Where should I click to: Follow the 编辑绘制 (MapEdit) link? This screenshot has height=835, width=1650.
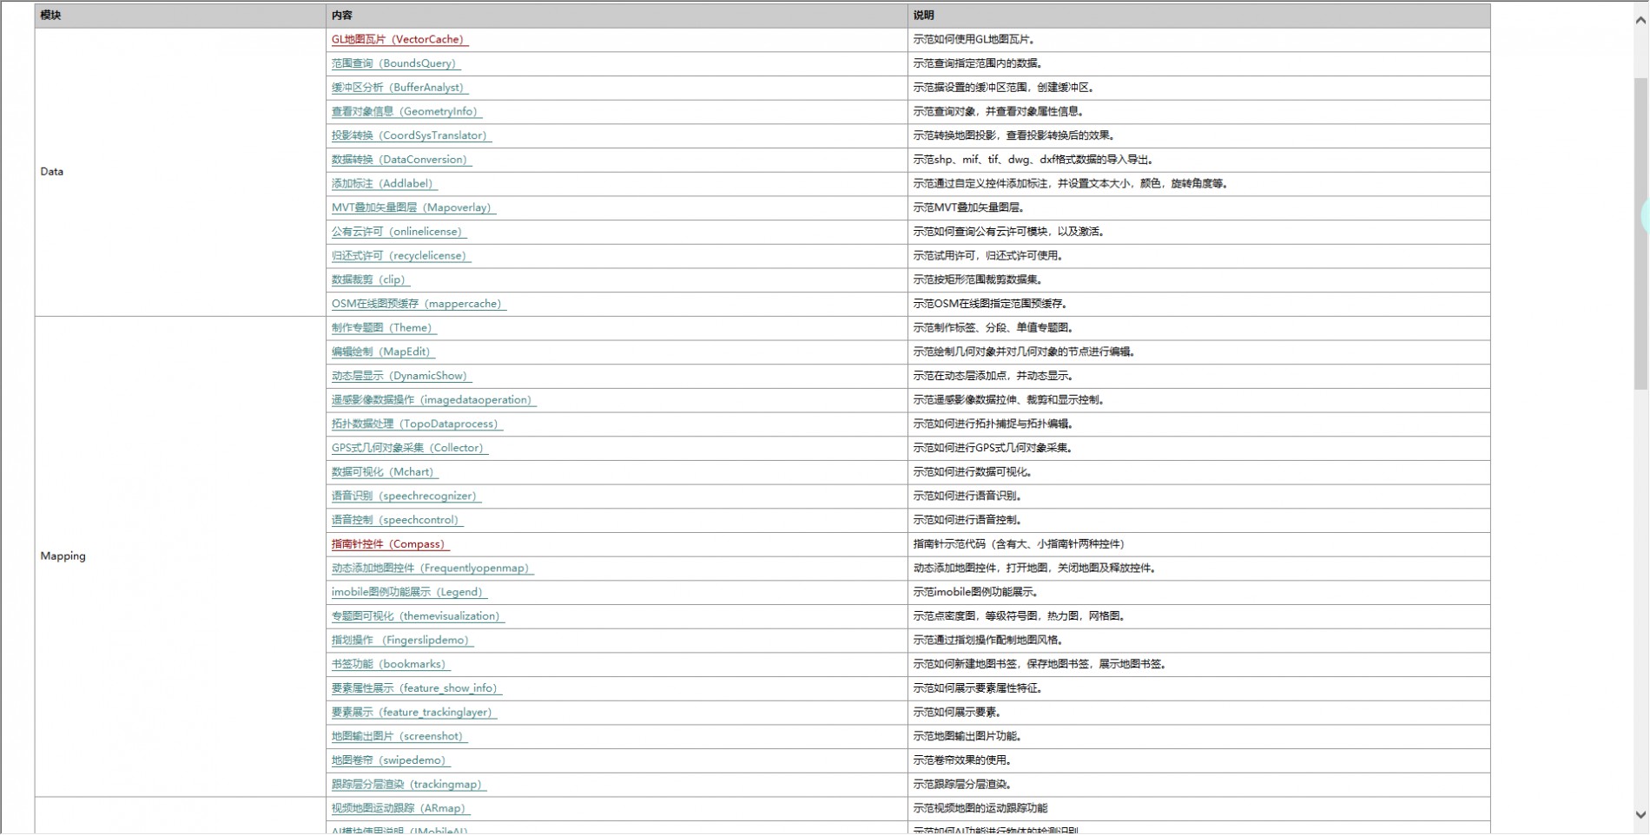click(x=381, y=352)
